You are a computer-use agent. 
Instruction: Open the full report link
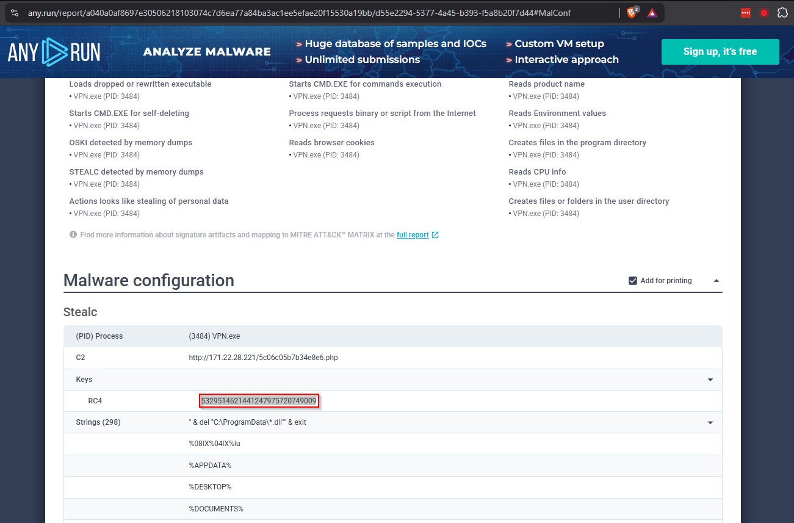pos(413,235)
